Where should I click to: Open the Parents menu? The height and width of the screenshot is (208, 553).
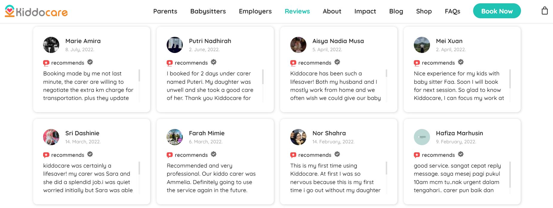(165, 11)
